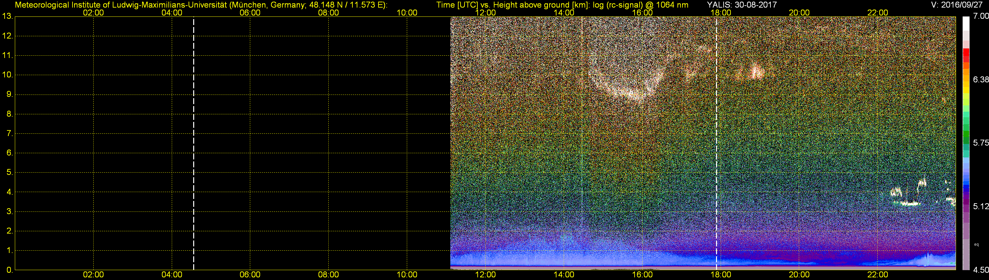Click the height axis label '7.'
Viewport: 989px width, 280px height.
(9, 133)
